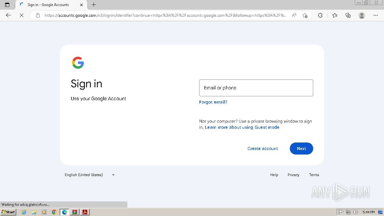Open the Forgot email? link
Image resolution: width=384 pixels, height=216 pixels.
213,102
